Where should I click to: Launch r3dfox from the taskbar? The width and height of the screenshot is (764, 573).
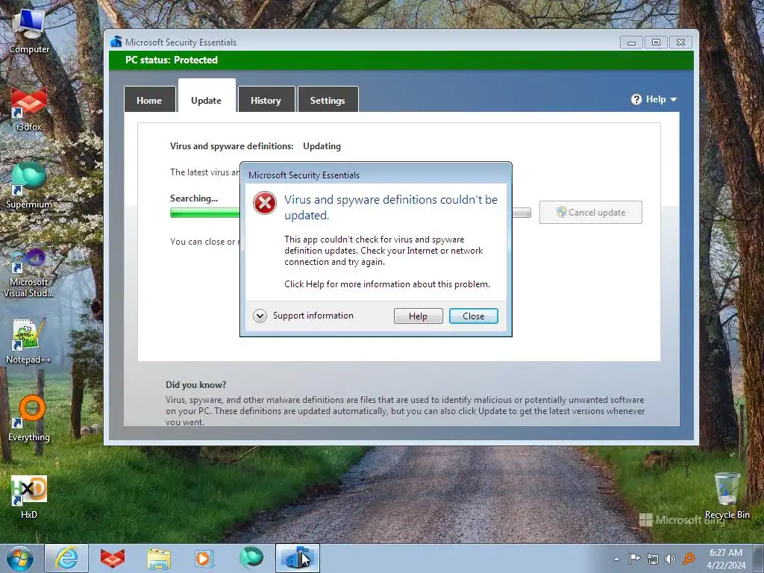click(x=113, y=558)
